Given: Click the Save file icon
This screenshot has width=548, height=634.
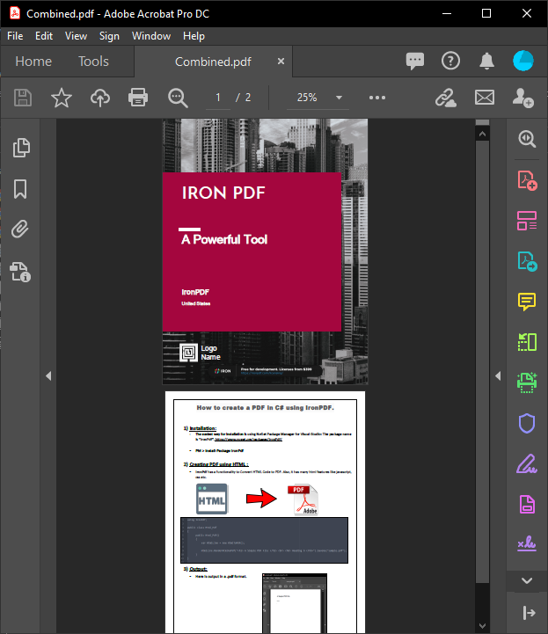Looking at the screenshot, I should coord(23,98).
